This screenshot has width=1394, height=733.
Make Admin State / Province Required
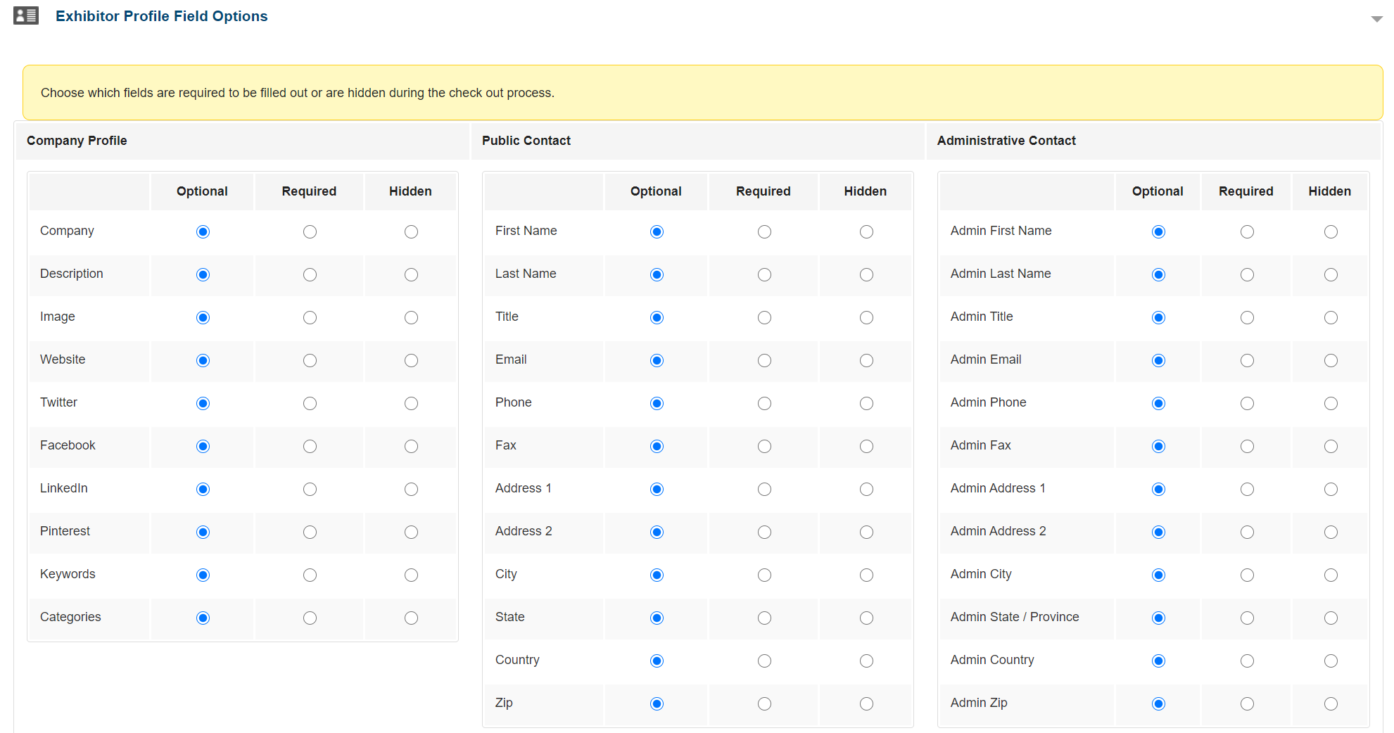point(1247,618)
